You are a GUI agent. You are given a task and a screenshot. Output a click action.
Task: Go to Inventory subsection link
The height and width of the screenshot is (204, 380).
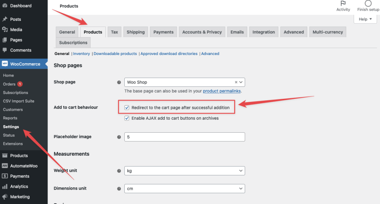81,54
